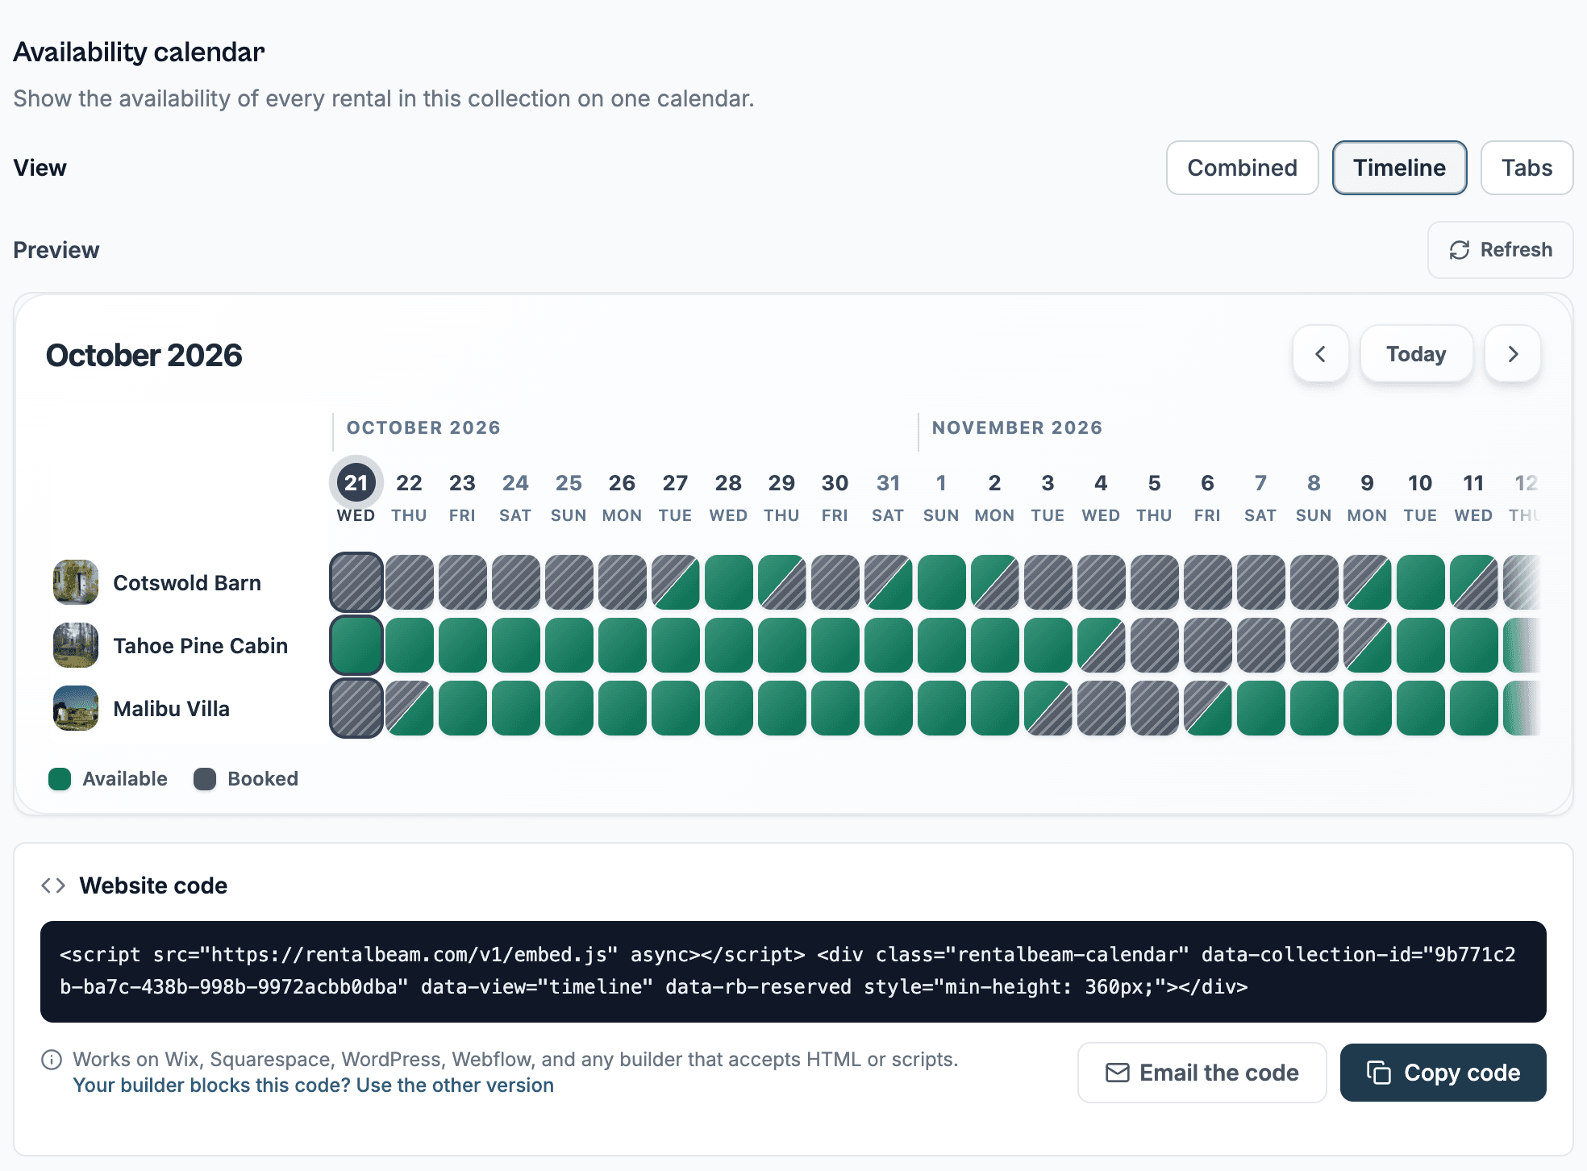The height and width of the screenshot is (1171, 1587).
Task: Copy the embed code
Action: point(1443,1073)
